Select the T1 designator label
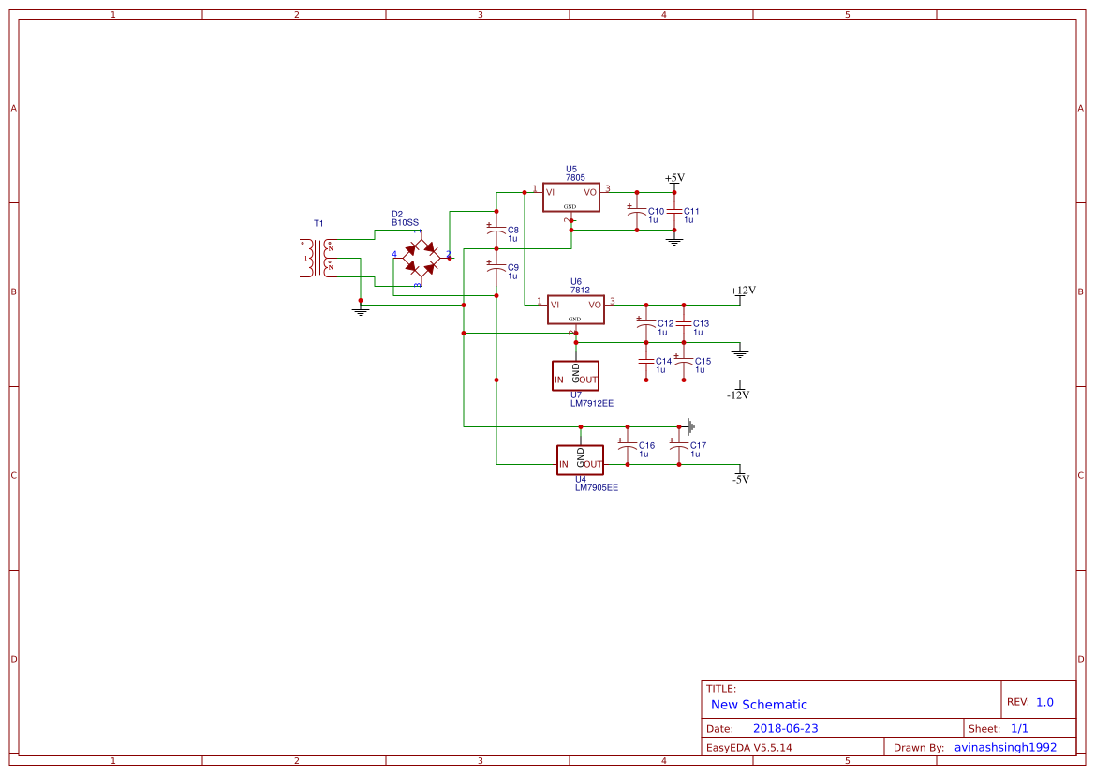 click(x=318, y=224)
